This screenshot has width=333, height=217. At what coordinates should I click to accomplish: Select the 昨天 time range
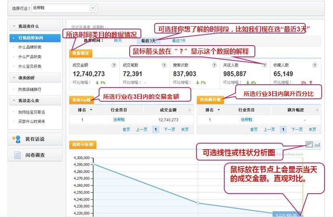click(x=118, y=40)
